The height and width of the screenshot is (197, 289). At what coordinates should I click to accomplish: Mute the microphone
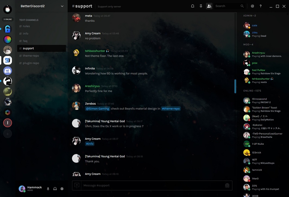point(48,189)
